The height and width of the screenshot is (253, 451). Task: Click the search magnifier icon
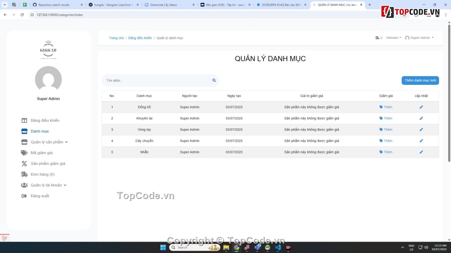click(214, 81)
